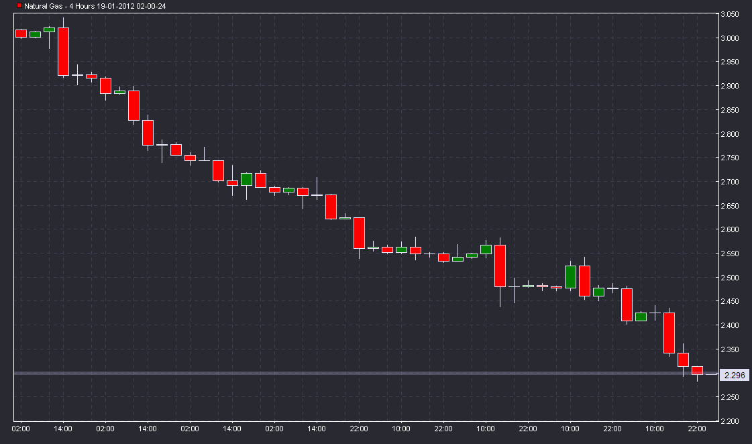This screenshot has height=444, width=752.
Task: Click the current price tag 2.296
Action: click(x=735, y=375)
